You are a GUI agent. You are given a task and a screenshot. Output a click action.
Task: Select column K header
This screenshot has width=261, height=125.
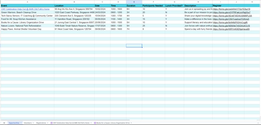pos(252,2)
